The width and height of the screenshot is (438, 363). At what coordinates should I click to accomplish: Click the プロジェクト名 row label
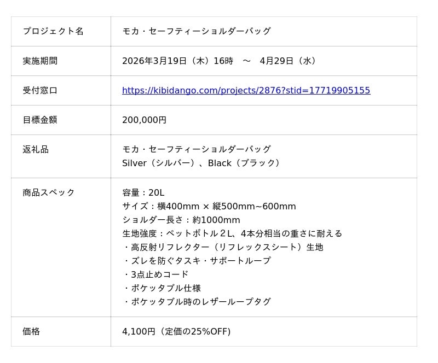click(x=53, y=31)
